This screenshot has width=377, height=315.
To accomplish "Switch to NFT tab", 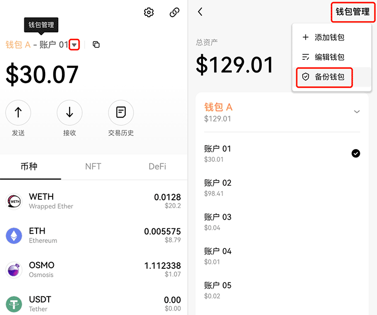I will coord(93,166).
